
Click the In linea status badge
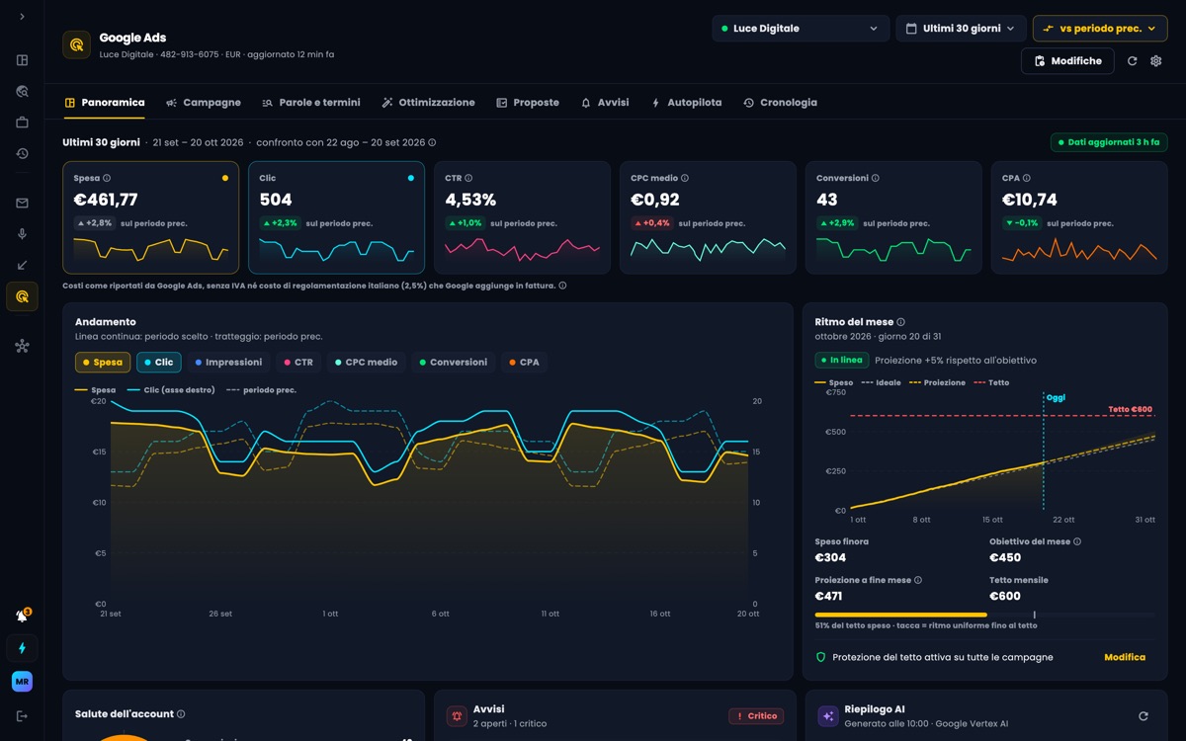[x=841, y=361]
